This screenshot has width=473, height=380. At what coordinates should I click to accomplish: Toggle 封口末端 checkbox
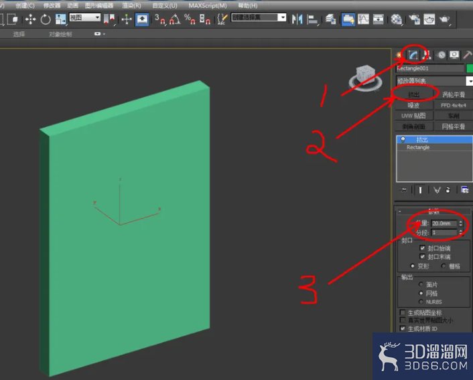click(x=423, y=256)
